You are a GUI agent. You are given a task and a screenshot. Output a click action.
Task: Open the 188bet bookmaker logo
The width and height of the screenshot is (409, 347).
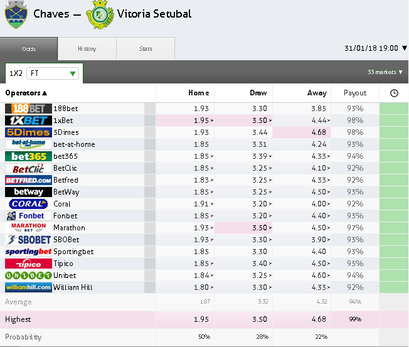[28, 109]
